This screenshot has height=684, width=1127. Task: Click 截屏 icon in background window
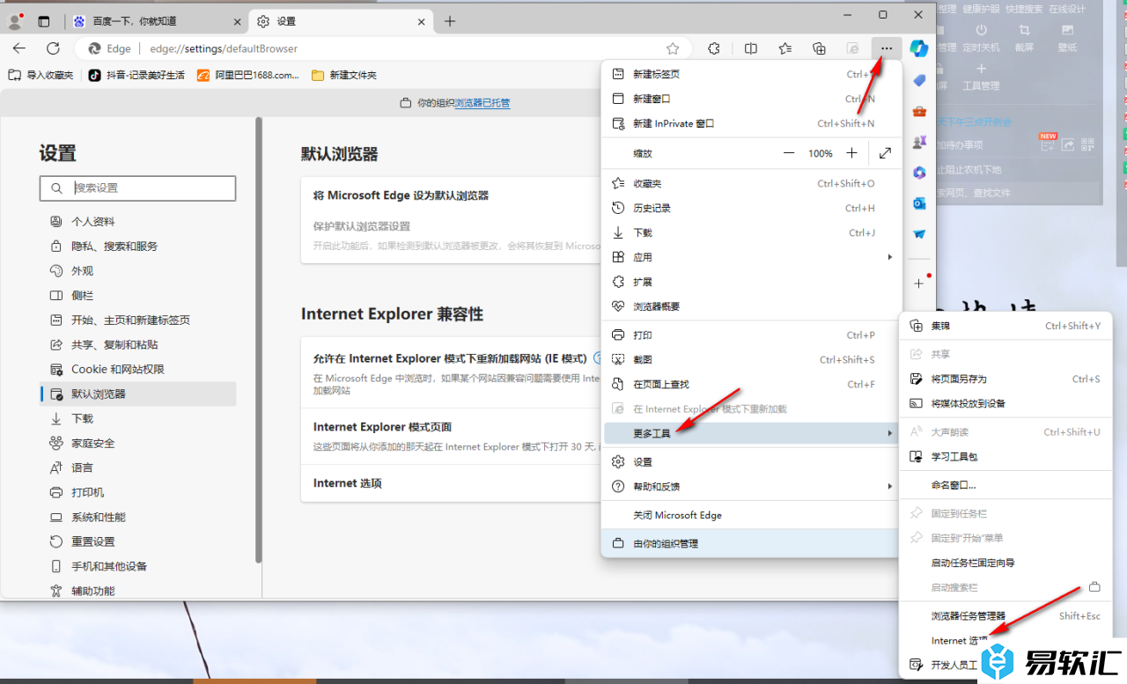(1025, 39)
